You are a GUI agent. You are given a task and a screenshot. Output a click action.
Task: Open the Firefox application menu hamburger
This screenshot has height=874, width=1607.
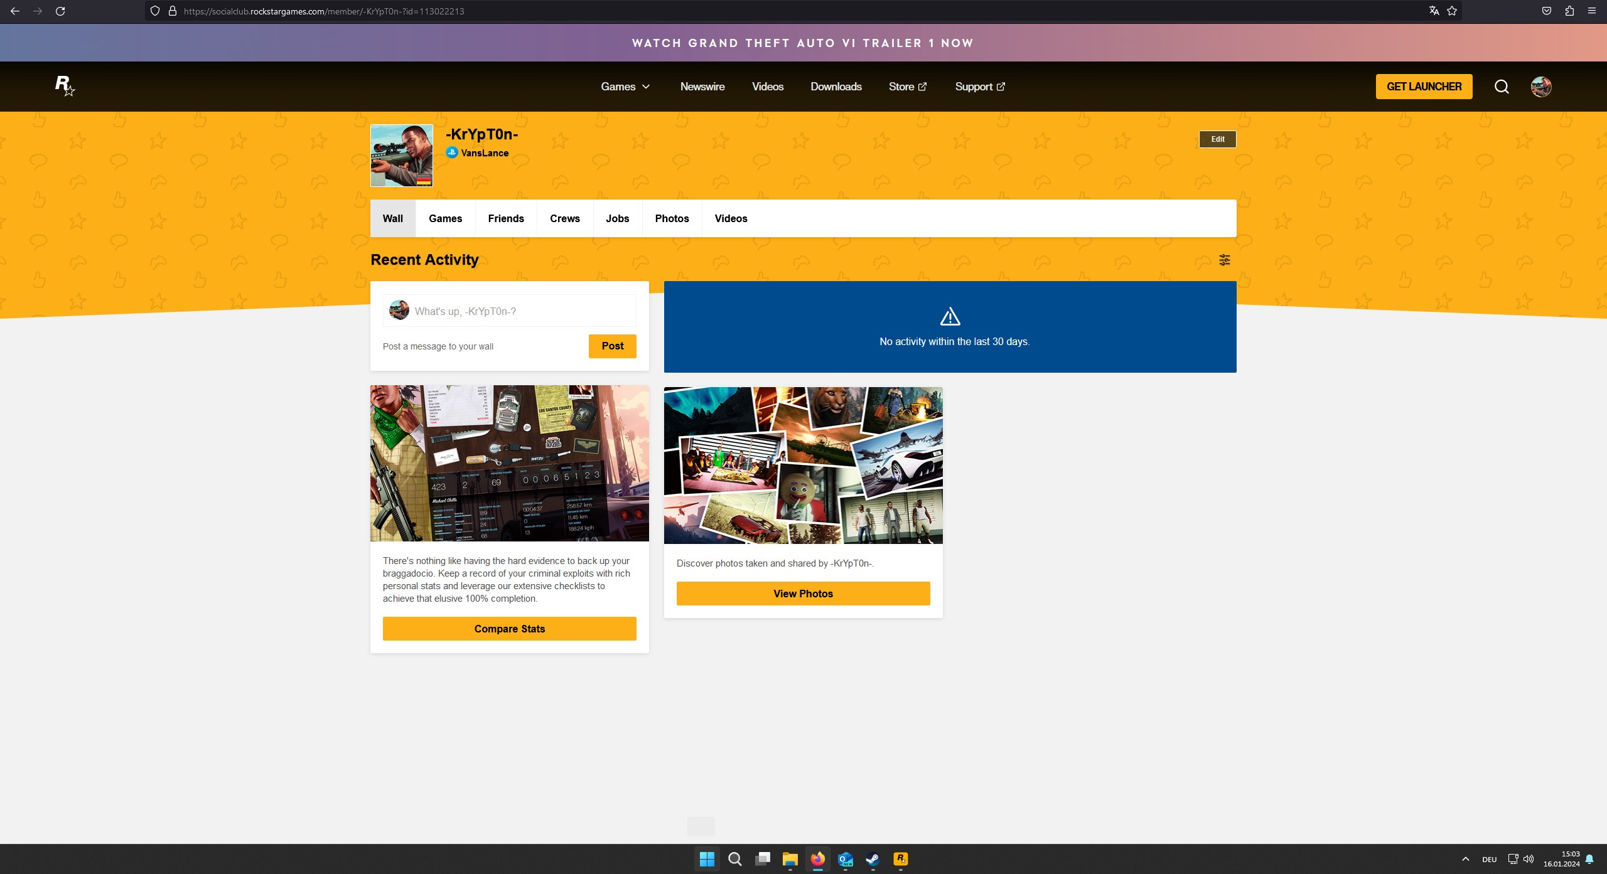1592,11
